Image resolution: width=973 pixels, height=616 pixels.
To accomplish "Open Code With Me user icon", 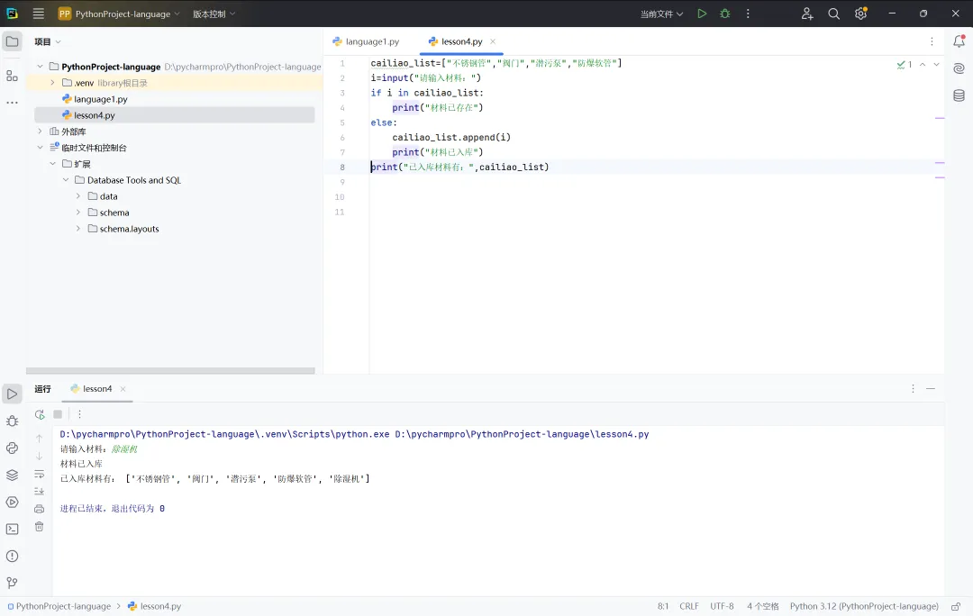I will 806,14.
